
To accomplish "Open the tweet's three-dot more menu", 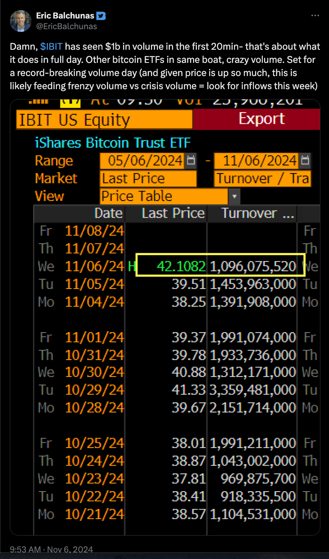I will point(315,16).
